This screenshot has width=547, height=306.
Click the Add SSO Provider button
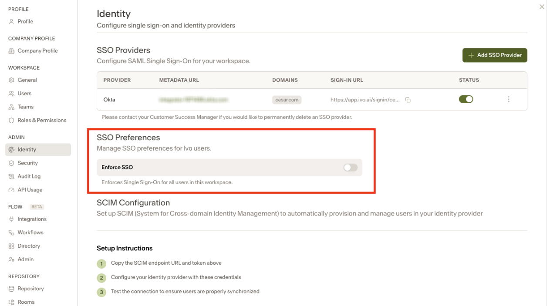495,55
